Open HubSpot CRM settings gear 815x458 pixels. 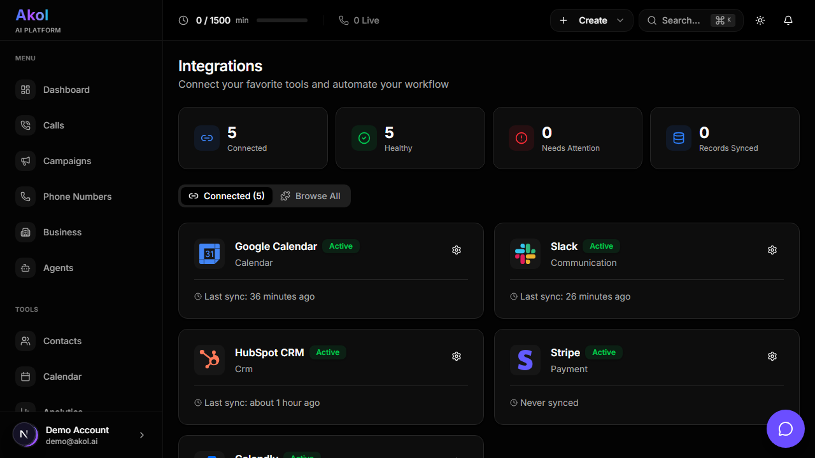[x=456, y=356]
